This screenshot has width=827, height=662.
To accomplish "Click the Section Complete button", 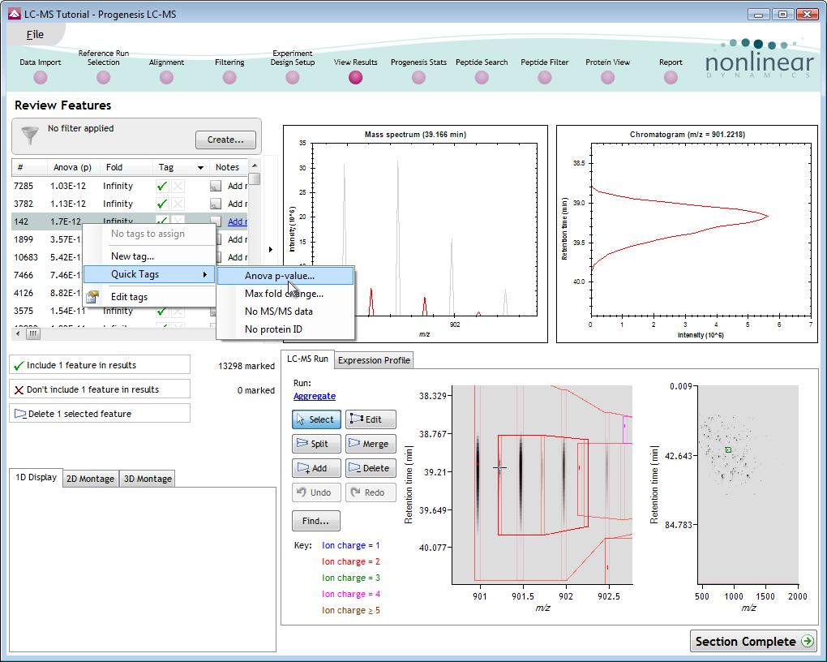I will pyautogui.click(x=753, y=641).
